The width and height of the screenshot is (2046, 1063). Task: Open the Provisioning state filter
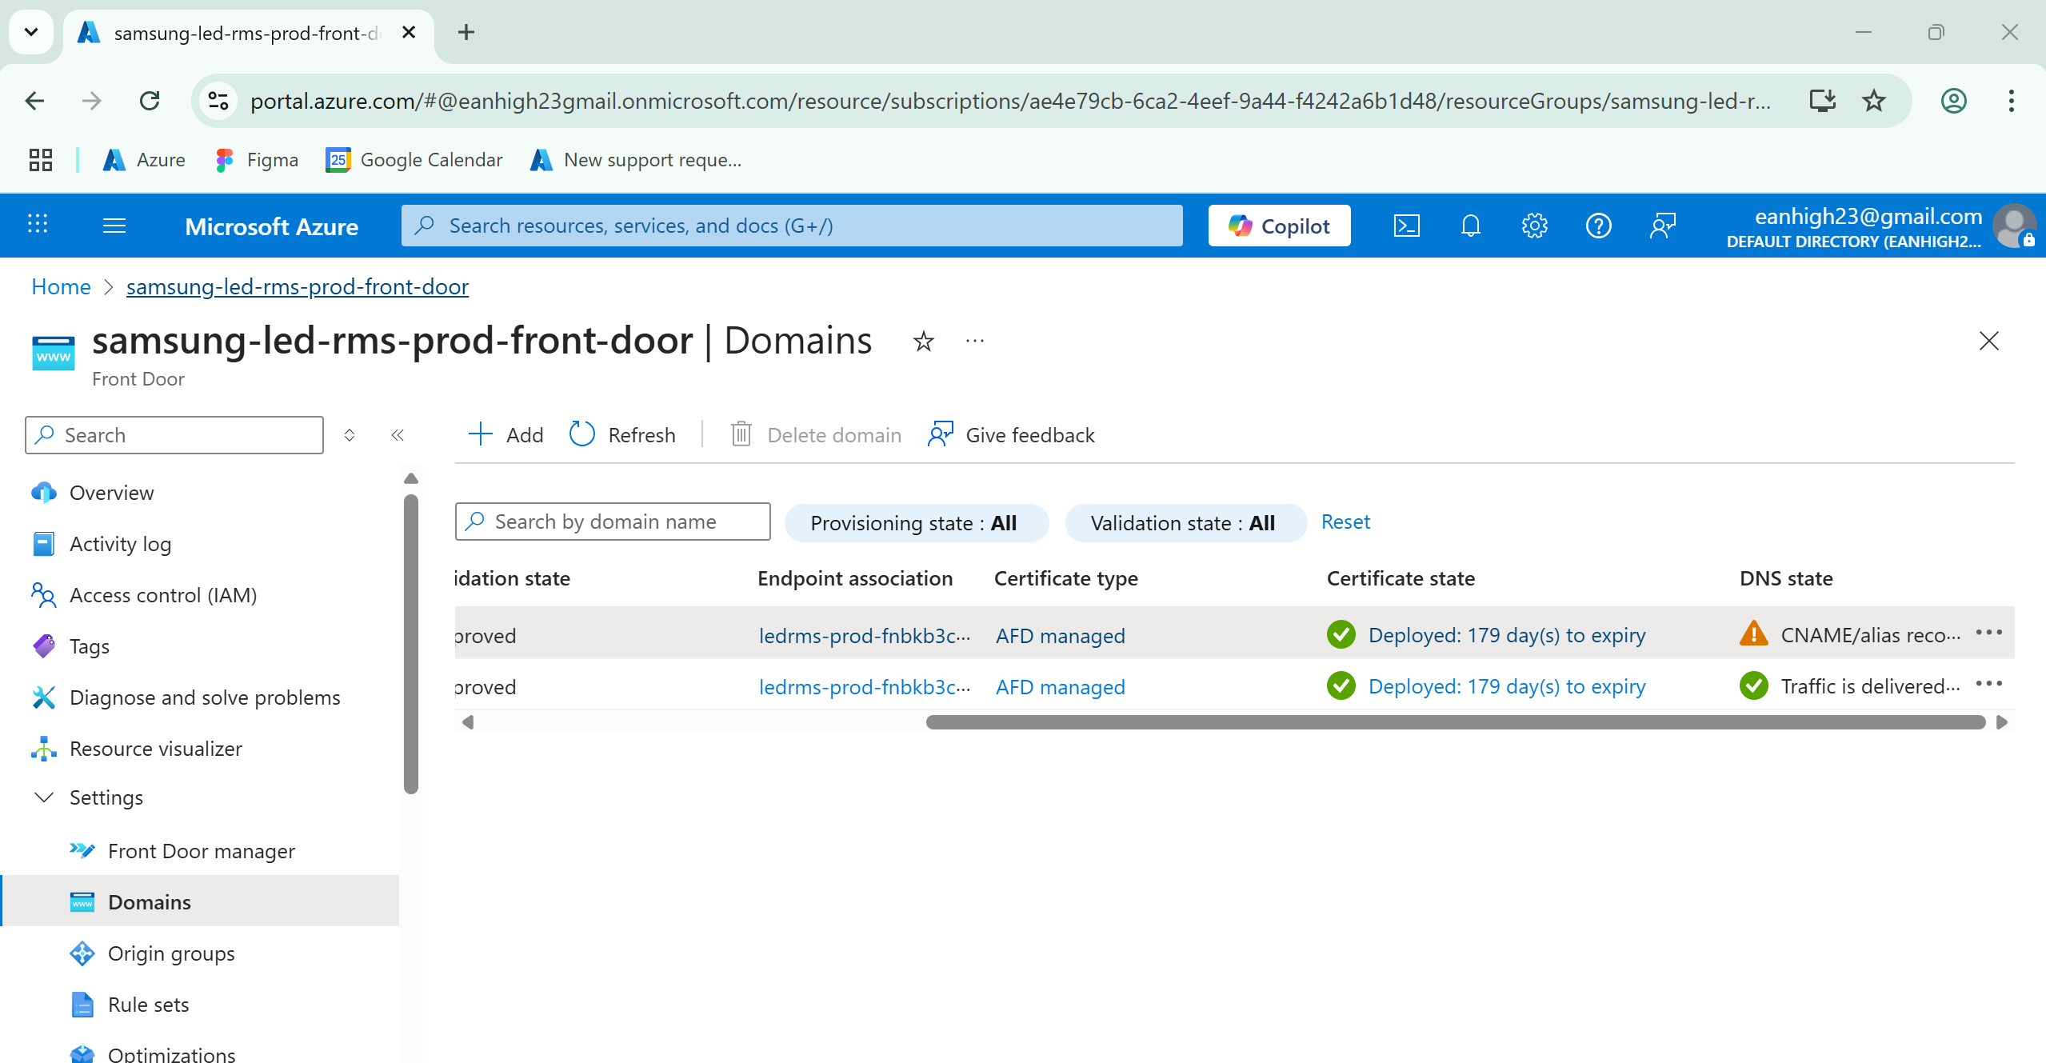916,523
